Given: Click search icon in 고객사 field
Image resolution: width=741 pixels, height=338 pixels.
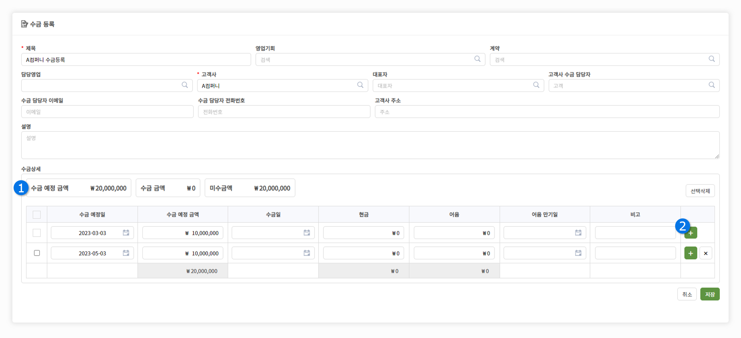Looking at the screenshot, I should pyautogui.click(x=360, y=85).
